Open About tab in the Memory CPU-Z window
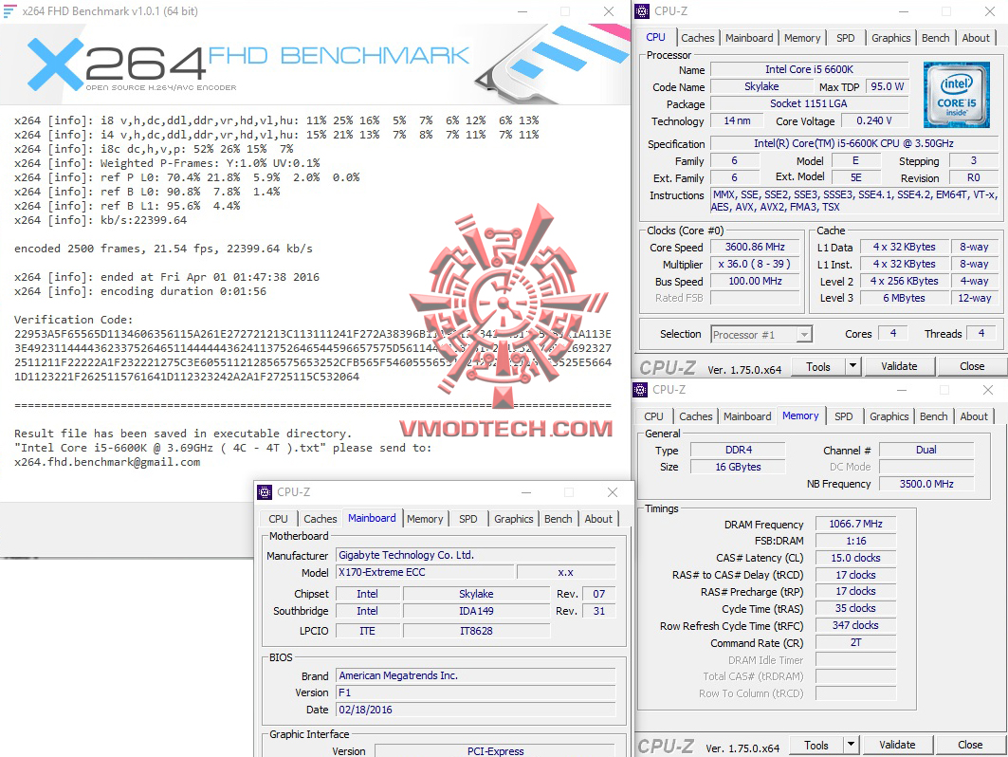The width and height of the screenshot is (1008, 757). (973, 416)
